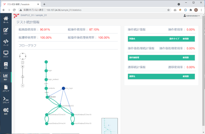
Task: Select the newWindow/D3/mv19 node
Action: click(72, 115)
